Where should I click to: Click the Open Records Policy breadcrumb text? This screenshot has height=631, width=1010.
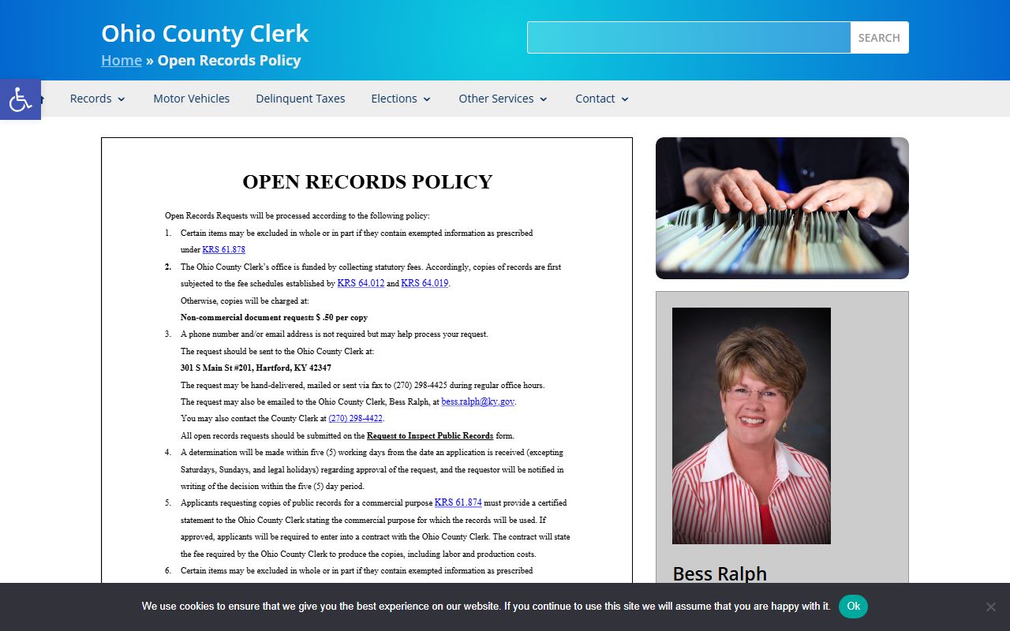tap(229, 61)
